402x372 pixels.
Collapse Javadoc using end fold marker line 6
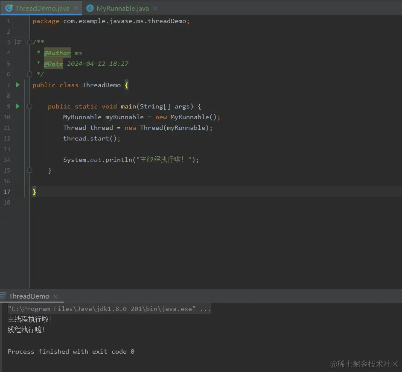pos(29,74)
